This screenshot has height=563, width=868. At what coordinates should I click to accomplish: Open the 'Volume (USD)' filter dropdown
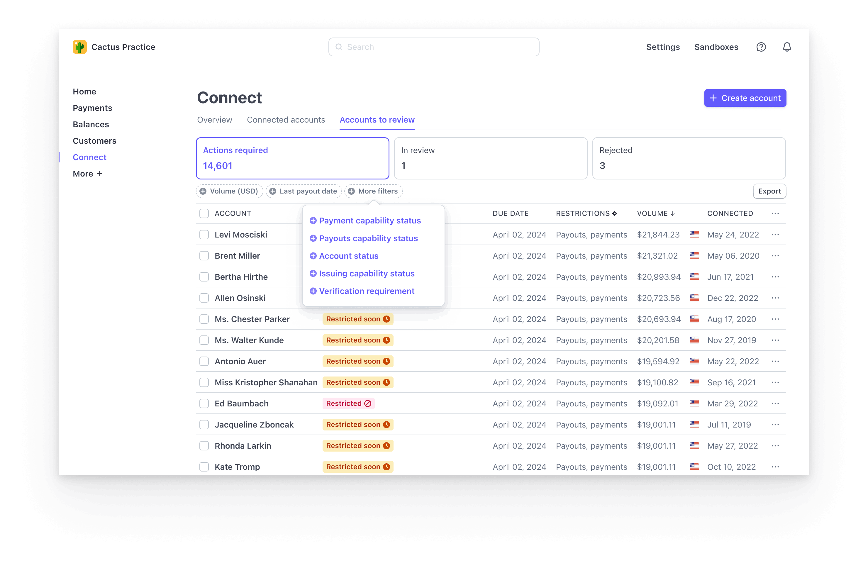pos(230,191)
